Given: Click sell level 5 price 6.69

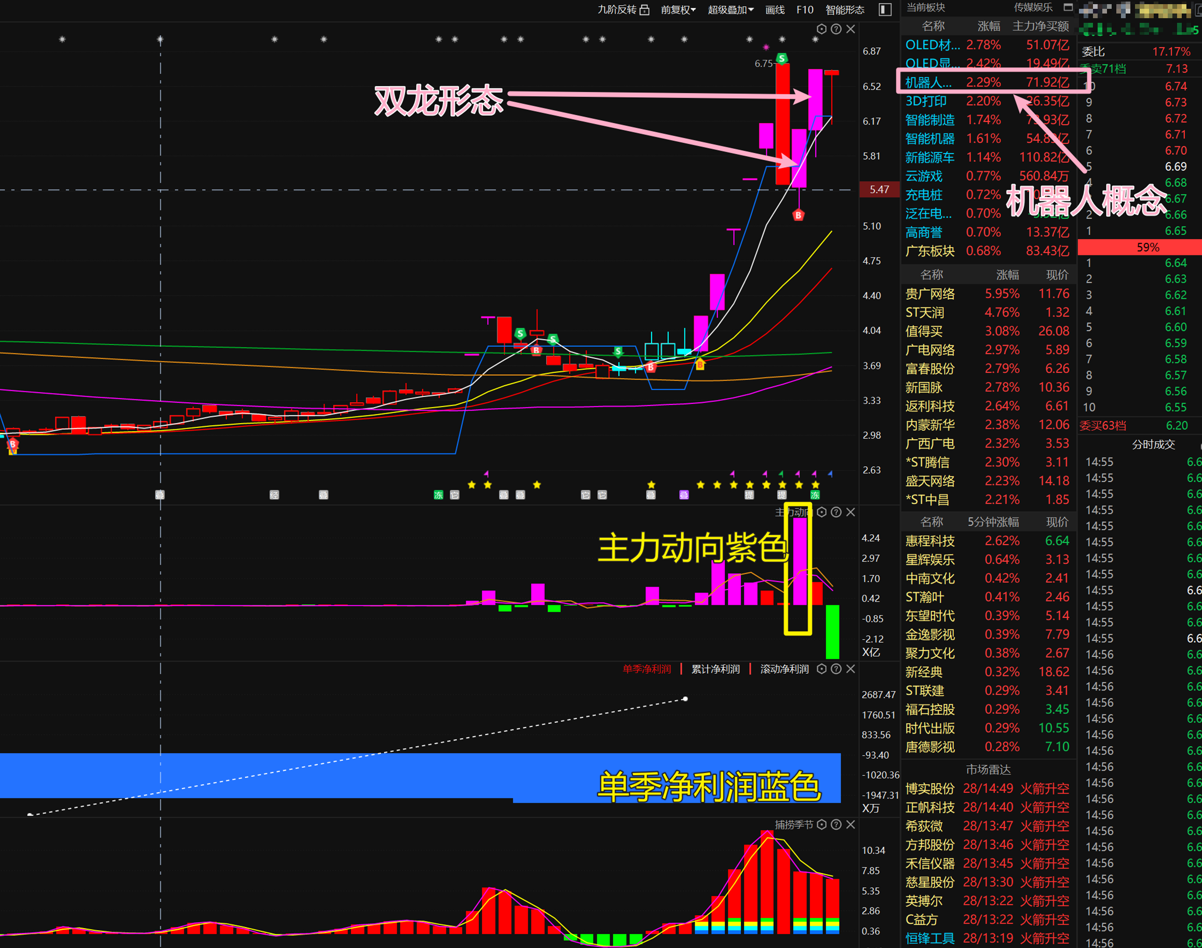Looking at the screenshot, I should coord(1176,167).
